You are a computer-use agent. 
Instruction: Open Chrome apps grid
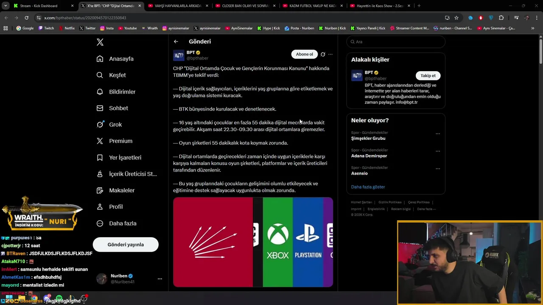pos(6,28)
